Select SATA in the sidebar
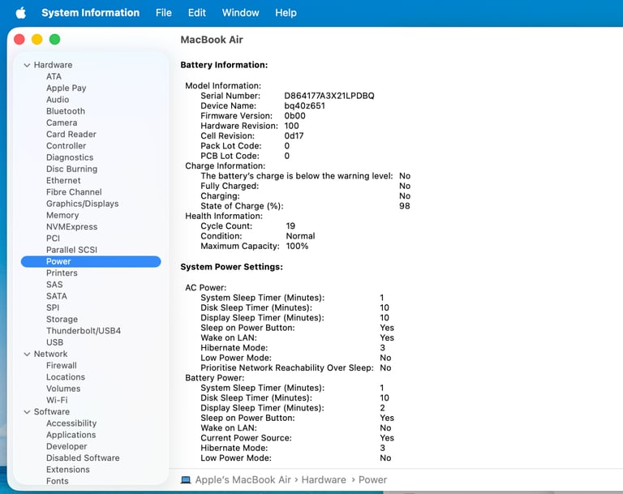623x494 pixels. (57, 296)
